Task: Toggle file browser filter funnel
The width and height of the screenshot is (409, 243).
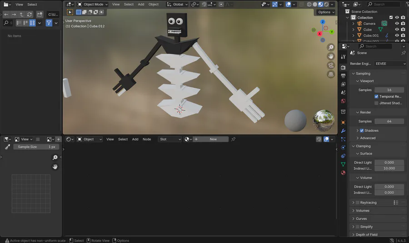Action: (49, 23)
